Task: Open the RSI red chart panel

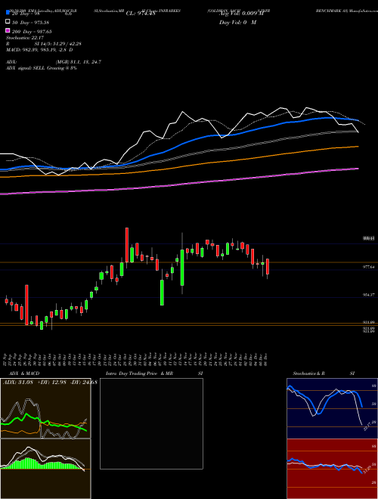Action: (x=332, y=469)
